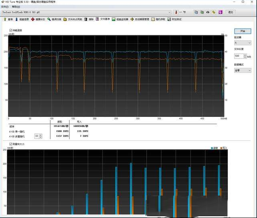Uncheck the 测量块大小 block size checkbox
The height and width of the screenshot is (218, 257).
point(10,143)
